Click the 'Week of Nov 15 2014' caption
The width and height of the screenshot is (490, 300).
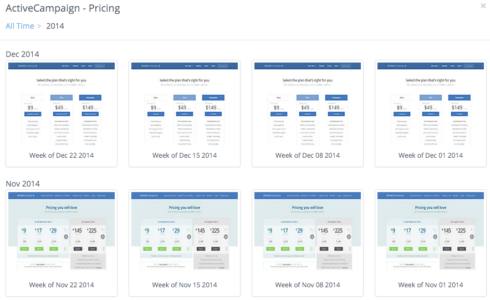(x=185, y=285)
